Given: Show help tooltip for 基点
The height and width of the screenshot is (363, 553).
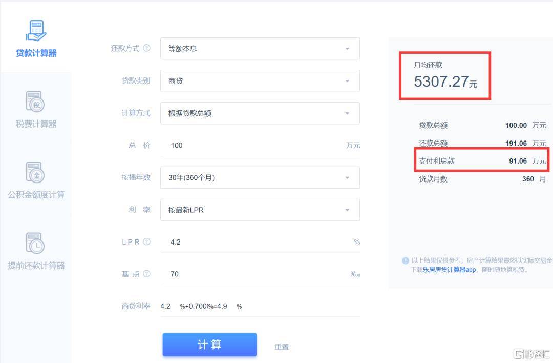Looking at the screenshot, I should click(147, 274).
